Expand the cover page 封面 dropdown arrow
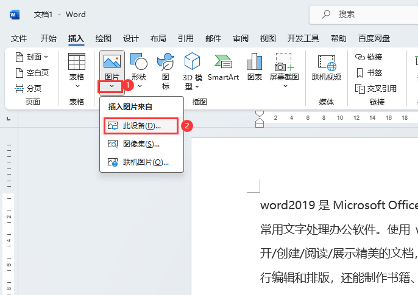Screen dimensions: 418x295 [x=46, y=57]
